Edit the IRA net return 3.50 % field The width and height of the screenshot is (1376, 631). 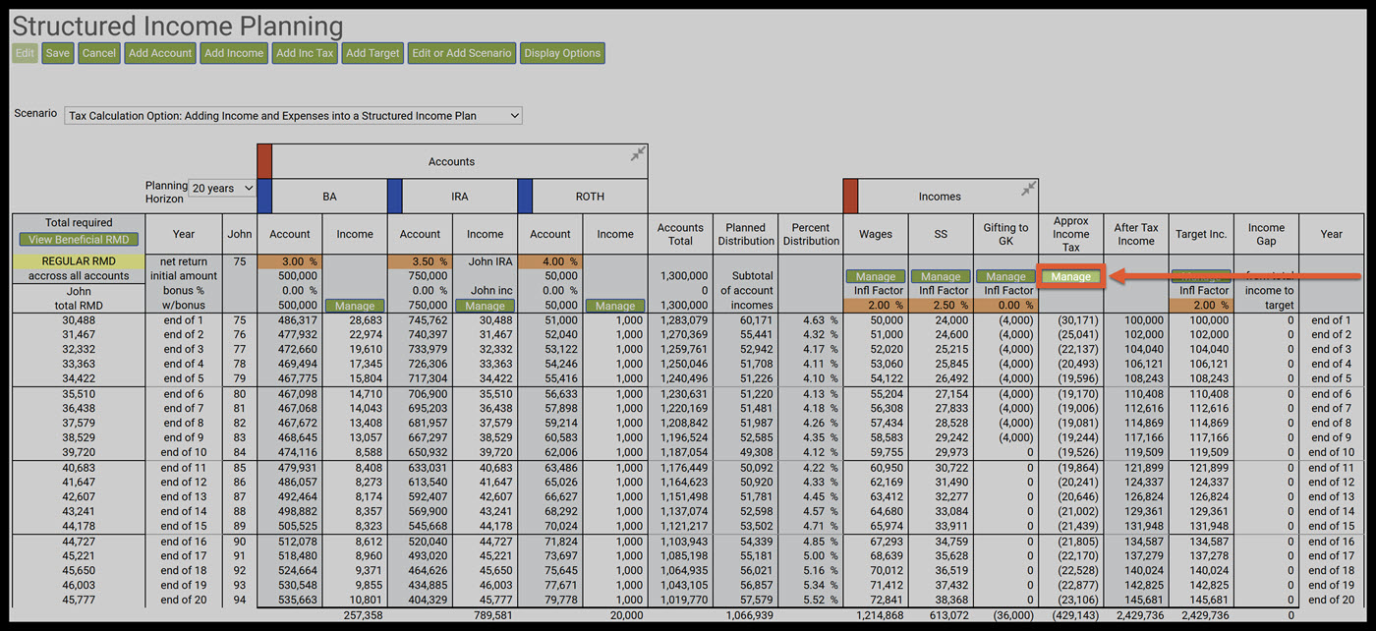[x=420, y=261]
